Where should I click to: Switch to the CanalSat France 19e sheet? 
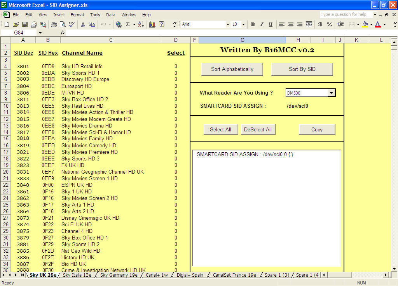pos(234,275)
